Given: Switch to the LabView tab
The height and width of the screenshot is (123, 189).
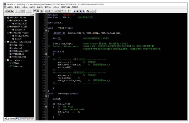Looking at the screenshot, I should [x=20, y=119].
